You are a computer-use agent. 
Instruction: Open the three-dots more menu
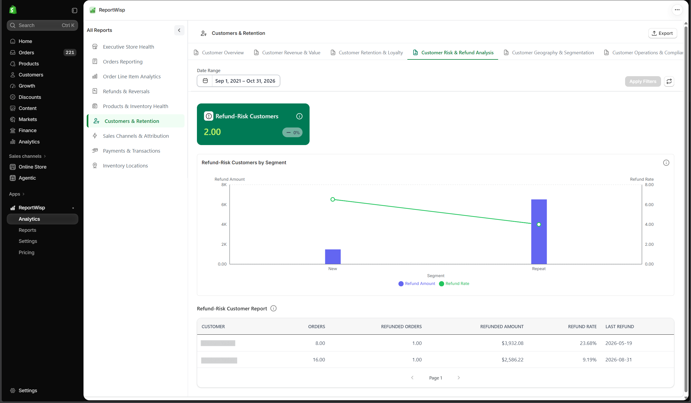(x=677, y=10)
